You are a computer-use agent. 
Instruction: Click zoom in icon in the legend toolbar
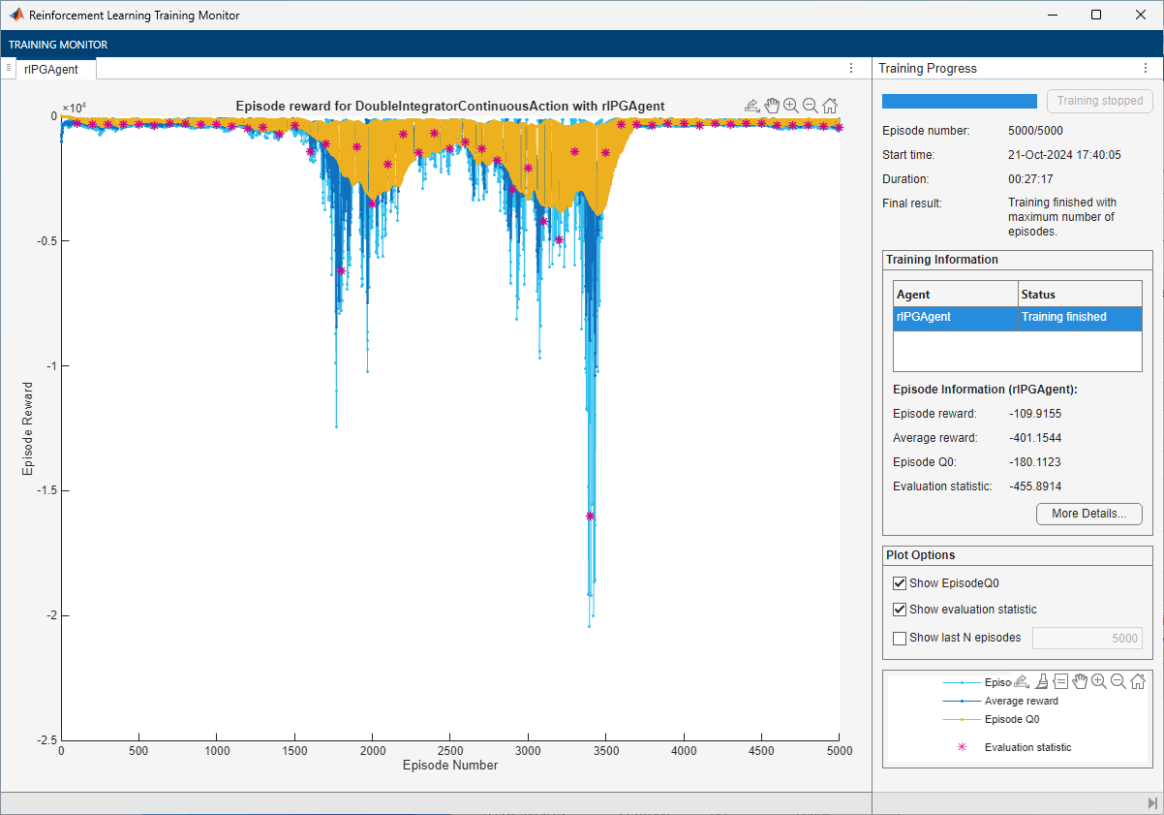(1099, 681)
